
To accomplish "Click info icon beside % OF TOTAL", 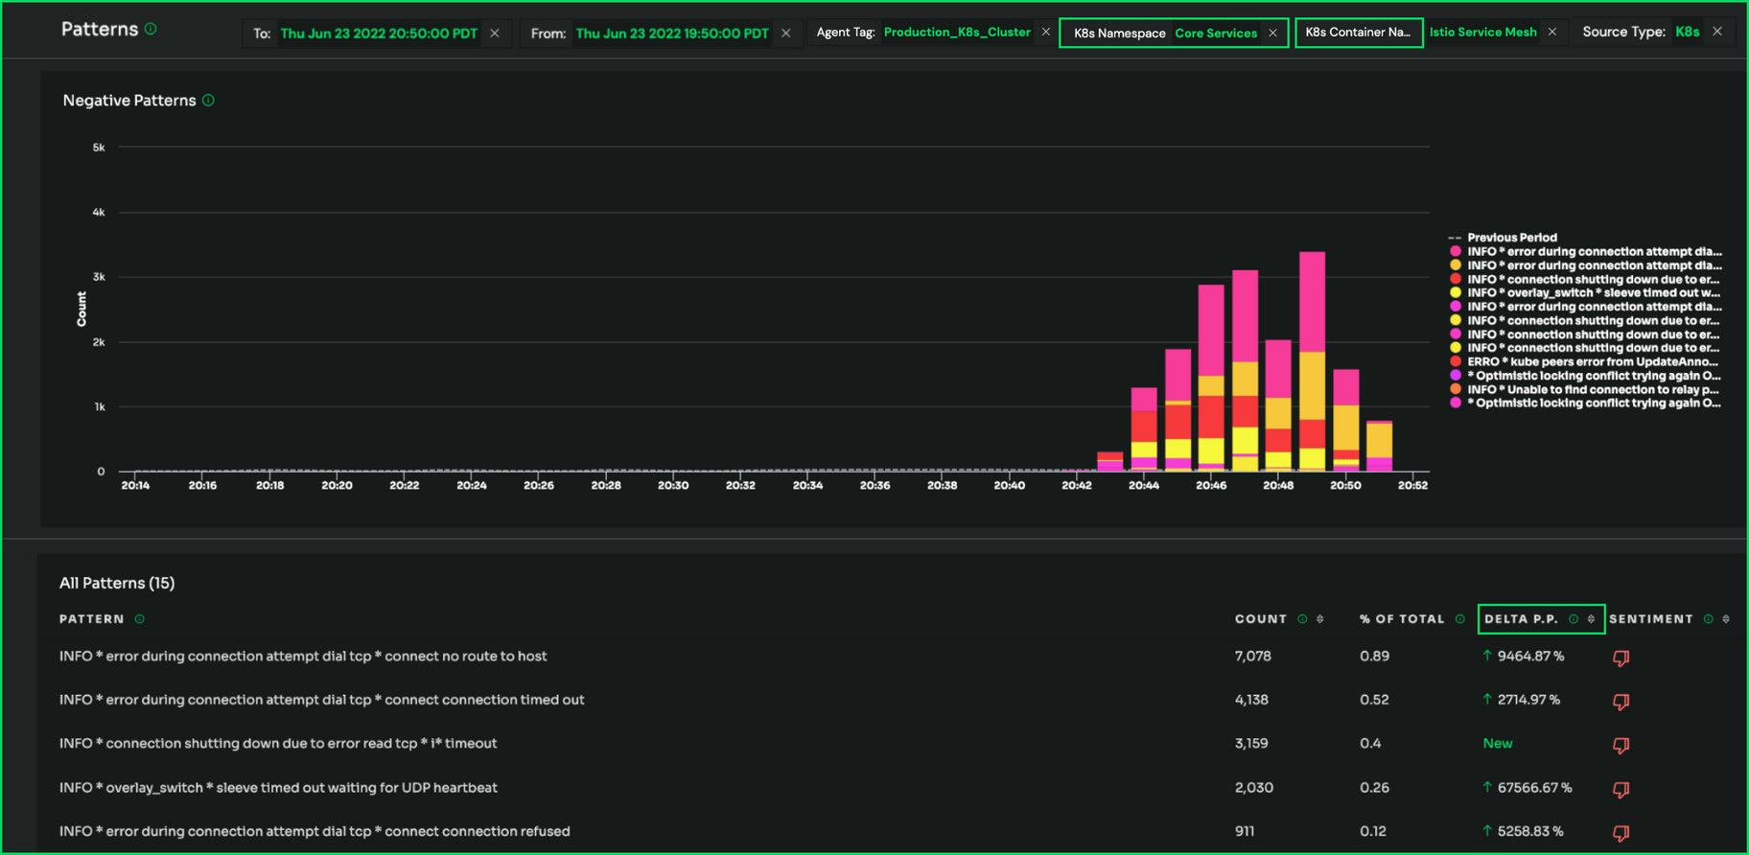I will coord(1459,619).
